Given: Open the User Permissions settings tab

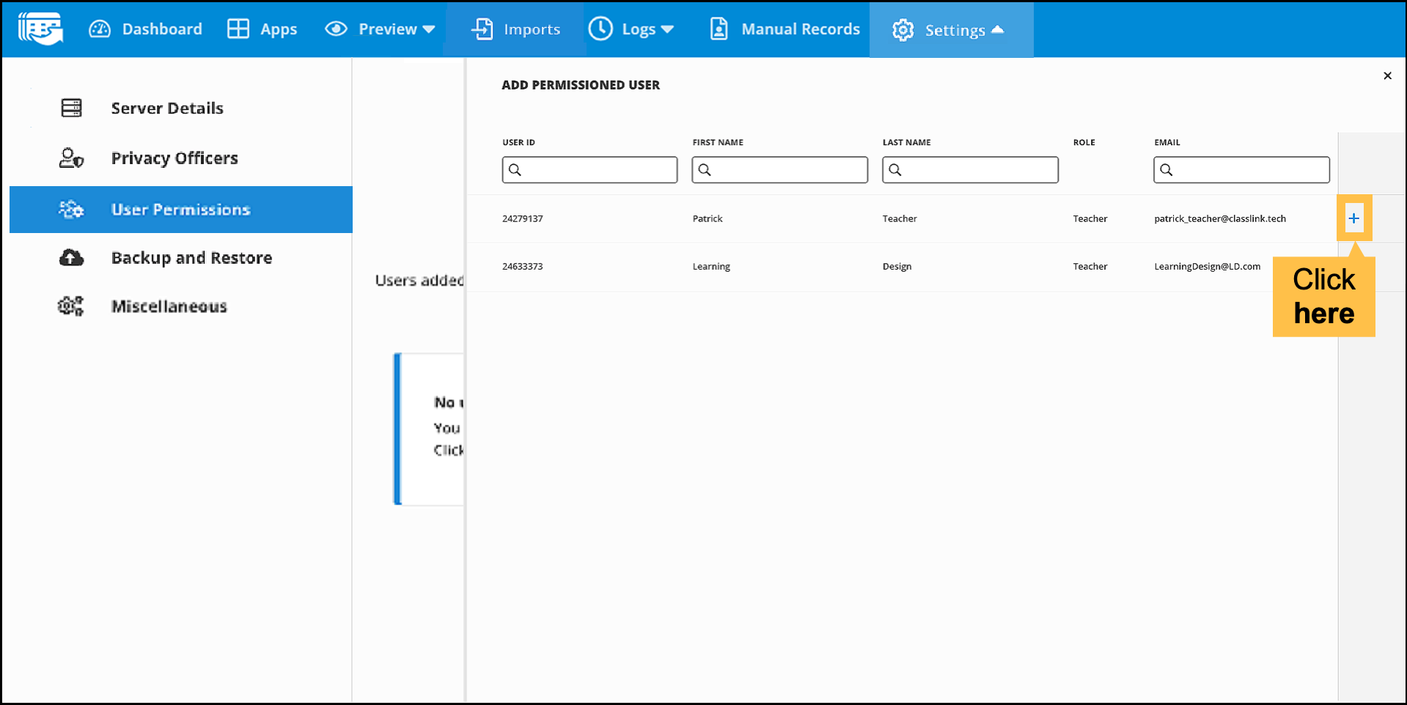Looking at the screenshot, I should (x=180, y=210).
